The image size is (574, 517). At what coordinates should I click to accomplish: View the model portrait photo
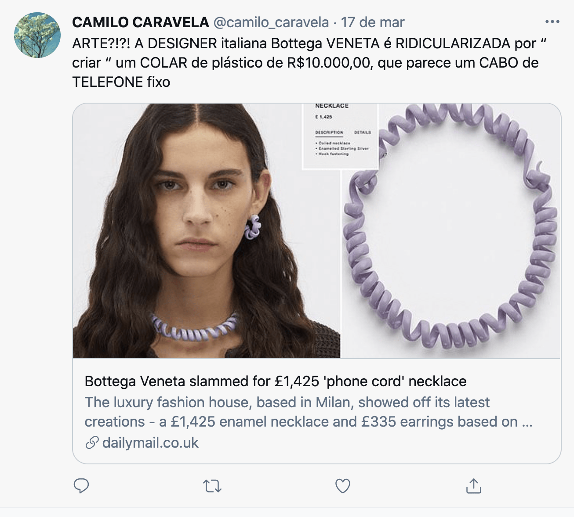(207, 231)
